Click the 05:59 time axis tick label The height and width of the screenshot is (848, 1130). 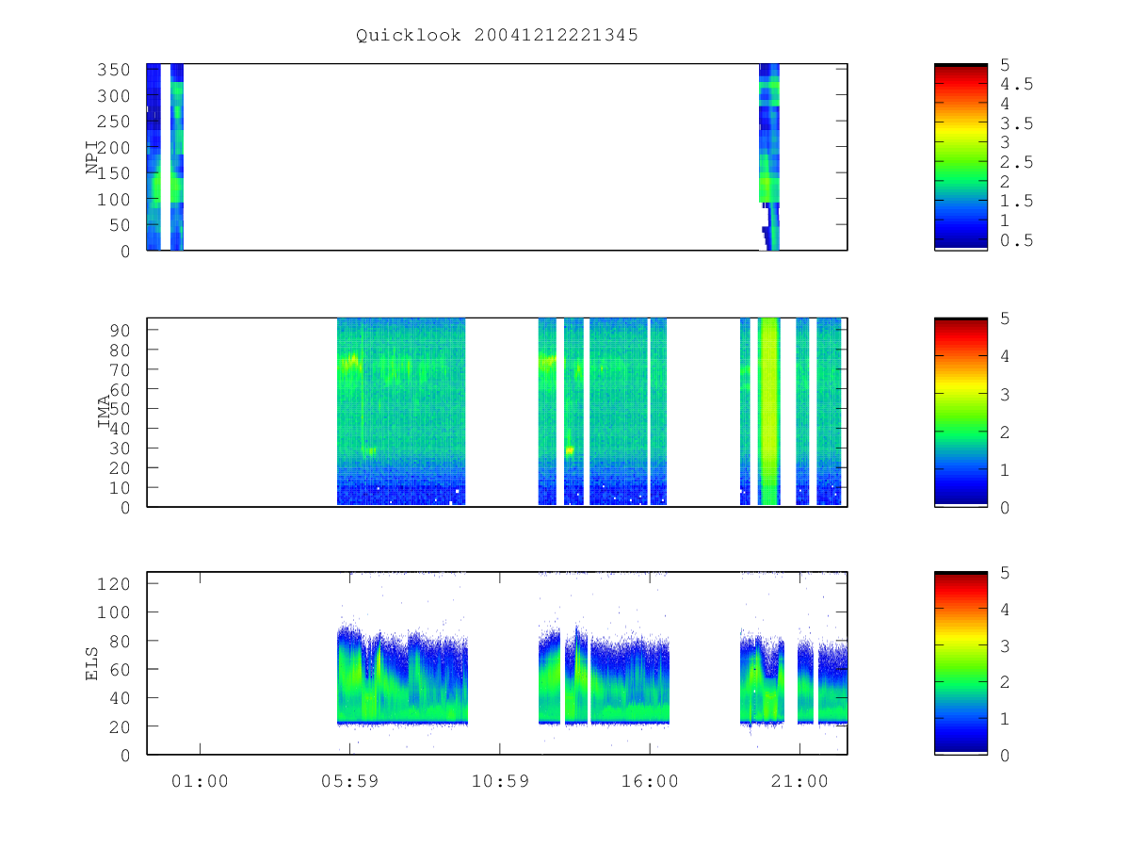pyautogui.click(x=349, y=781)
